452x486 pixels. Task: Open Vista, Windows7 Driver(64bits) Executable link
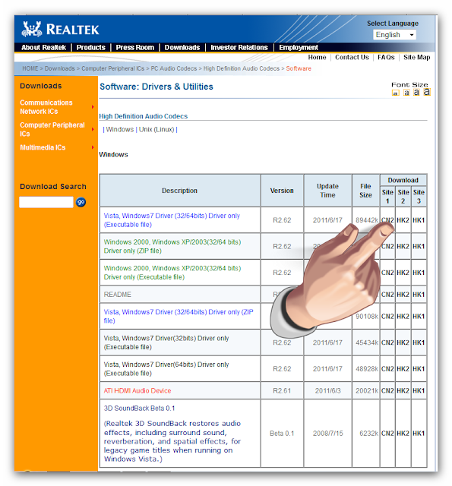click(166, 369)
